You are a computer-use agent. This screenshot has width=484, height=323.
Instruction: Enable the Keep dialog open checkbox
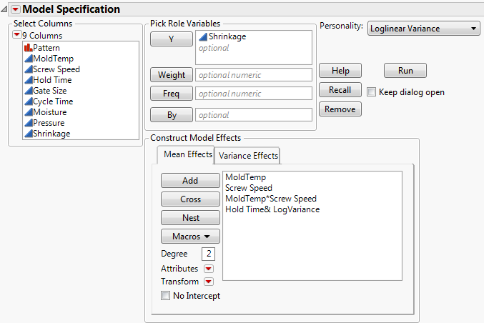[x=371, y=91]
